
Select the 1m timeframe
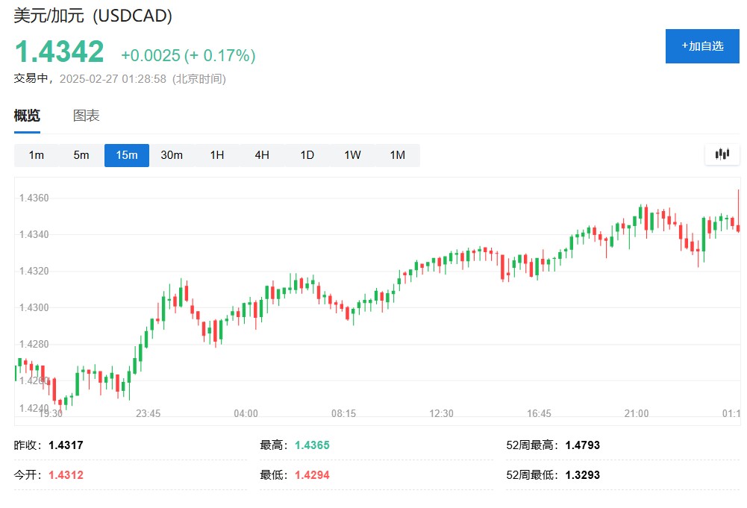click(x=37, y=155)
